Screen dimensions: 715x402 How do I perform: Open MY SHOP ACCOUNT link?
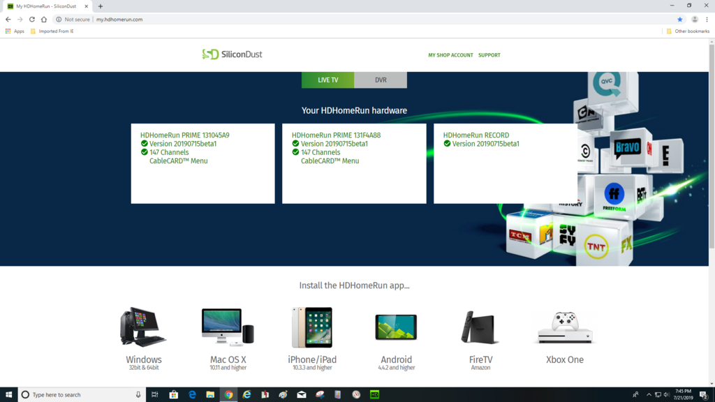[450, 55]
